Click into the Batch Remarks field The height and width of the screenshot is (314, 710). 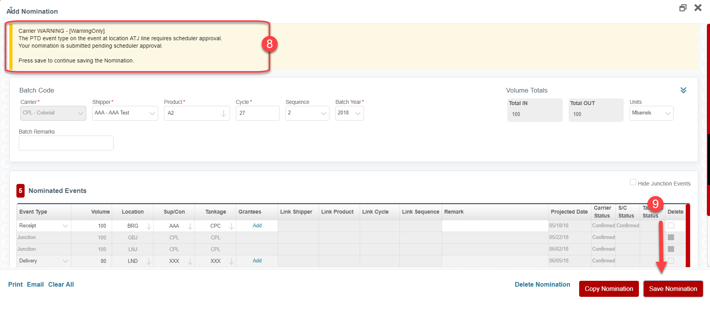point(66,143)
